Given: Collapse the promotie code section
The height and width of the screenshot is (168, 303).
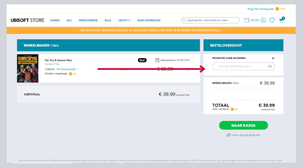Looking at the screenshot, I should pyautogui.click(x=273, y=58).
